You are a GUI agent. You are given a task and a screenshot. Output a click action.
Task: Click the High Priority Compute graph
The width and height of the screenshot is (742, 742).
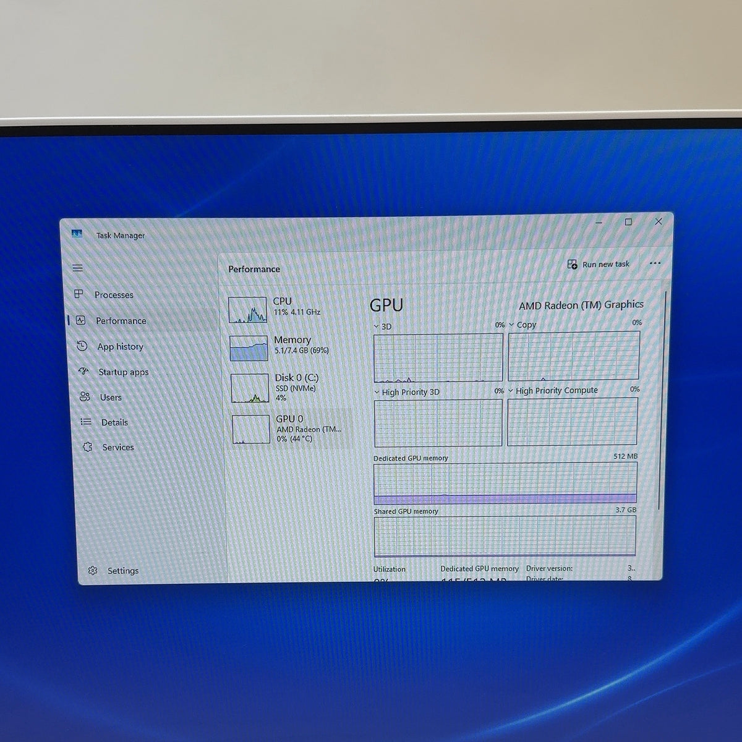(573, 422)
